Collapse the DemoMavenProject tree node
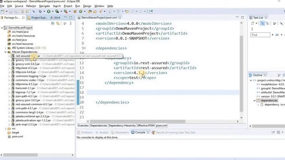Image resolution: width=285 pixels, height=160 pixels. pyautogui.click(x=2, y=28)
